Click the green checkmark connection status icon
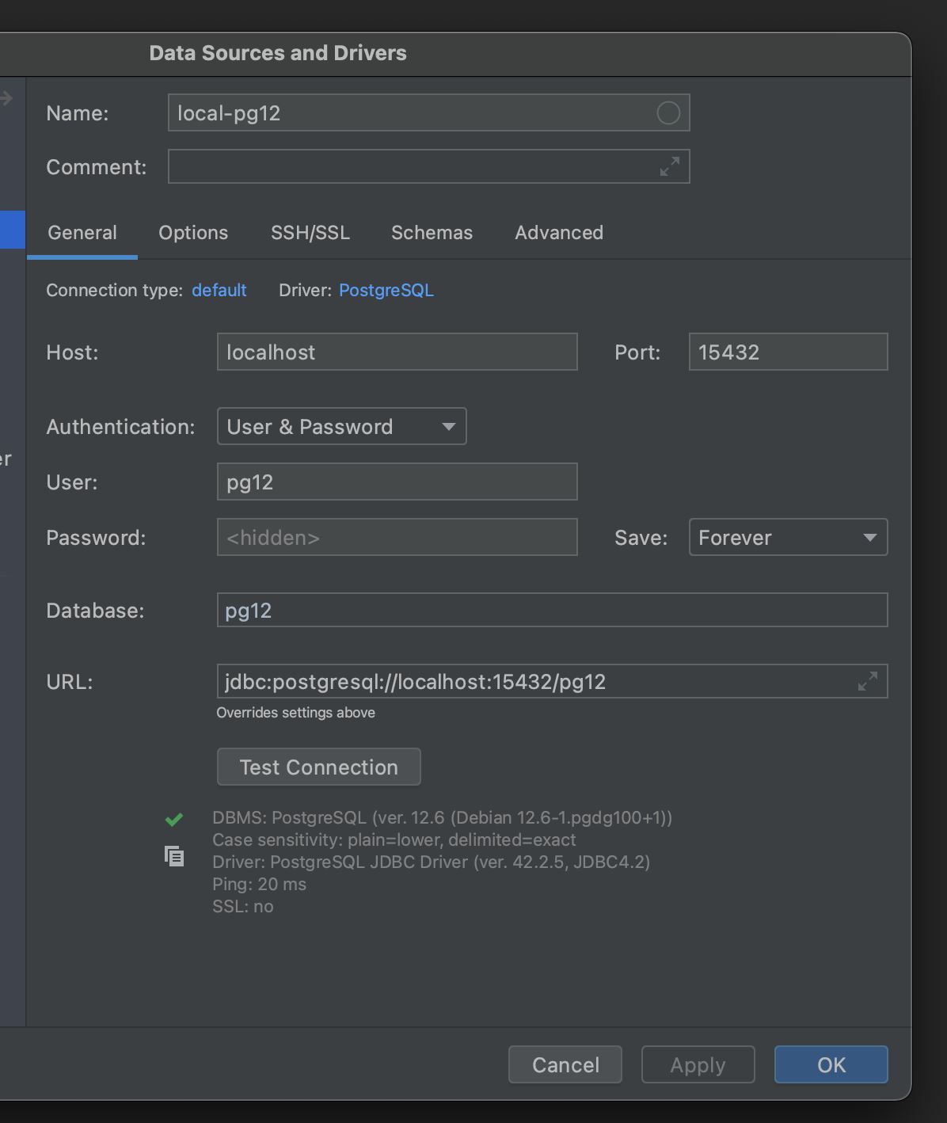 pyautogui.click(x=174, y=819)
